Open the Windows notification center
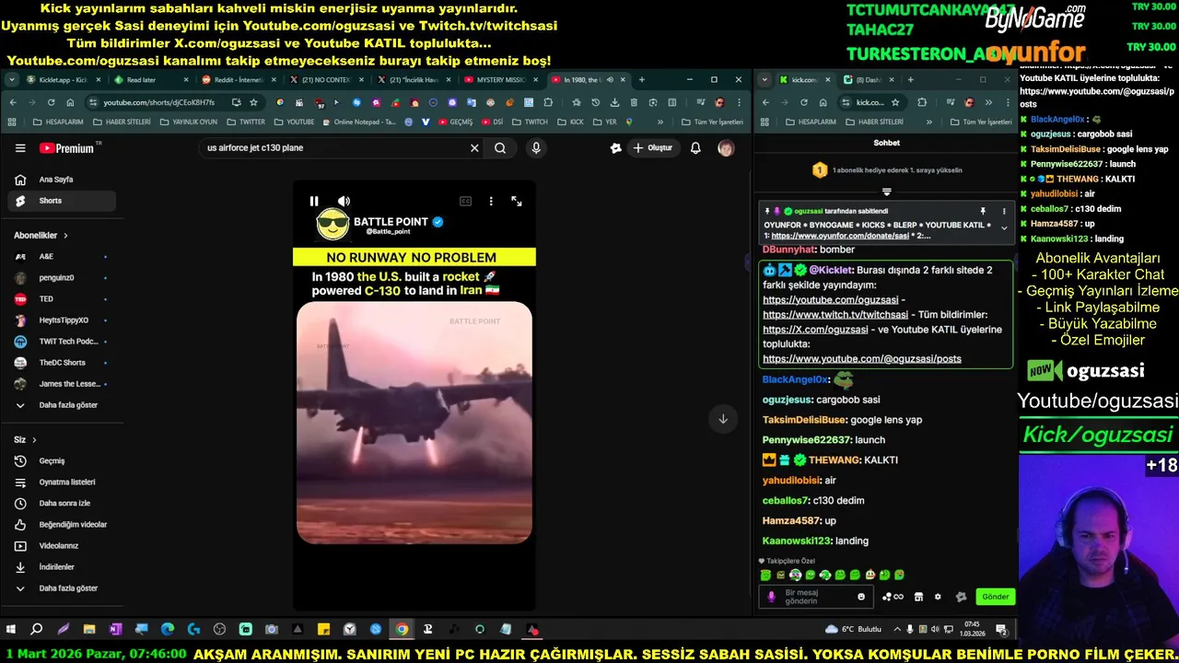This screenshot has width=1179, height=663. (1001, 630)
